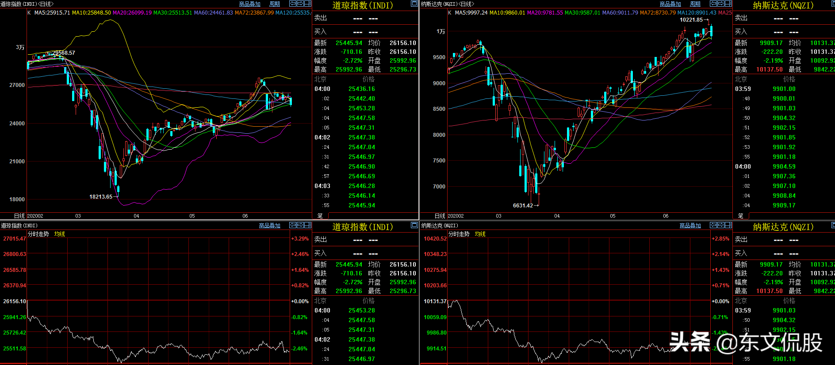This screenshot has width=835, height=365.
Task: Open 周期 period menu on Nasdaq daily chart
Action: [x=695, y=4]
